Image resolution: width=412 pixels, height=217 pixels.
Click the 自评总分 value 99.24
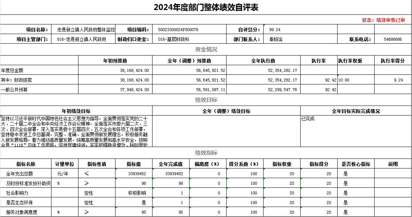click(275, 30)
